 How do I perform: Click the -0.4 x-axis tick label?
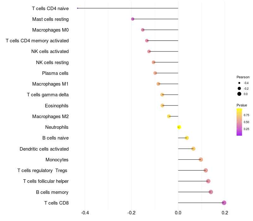point(85,212)
